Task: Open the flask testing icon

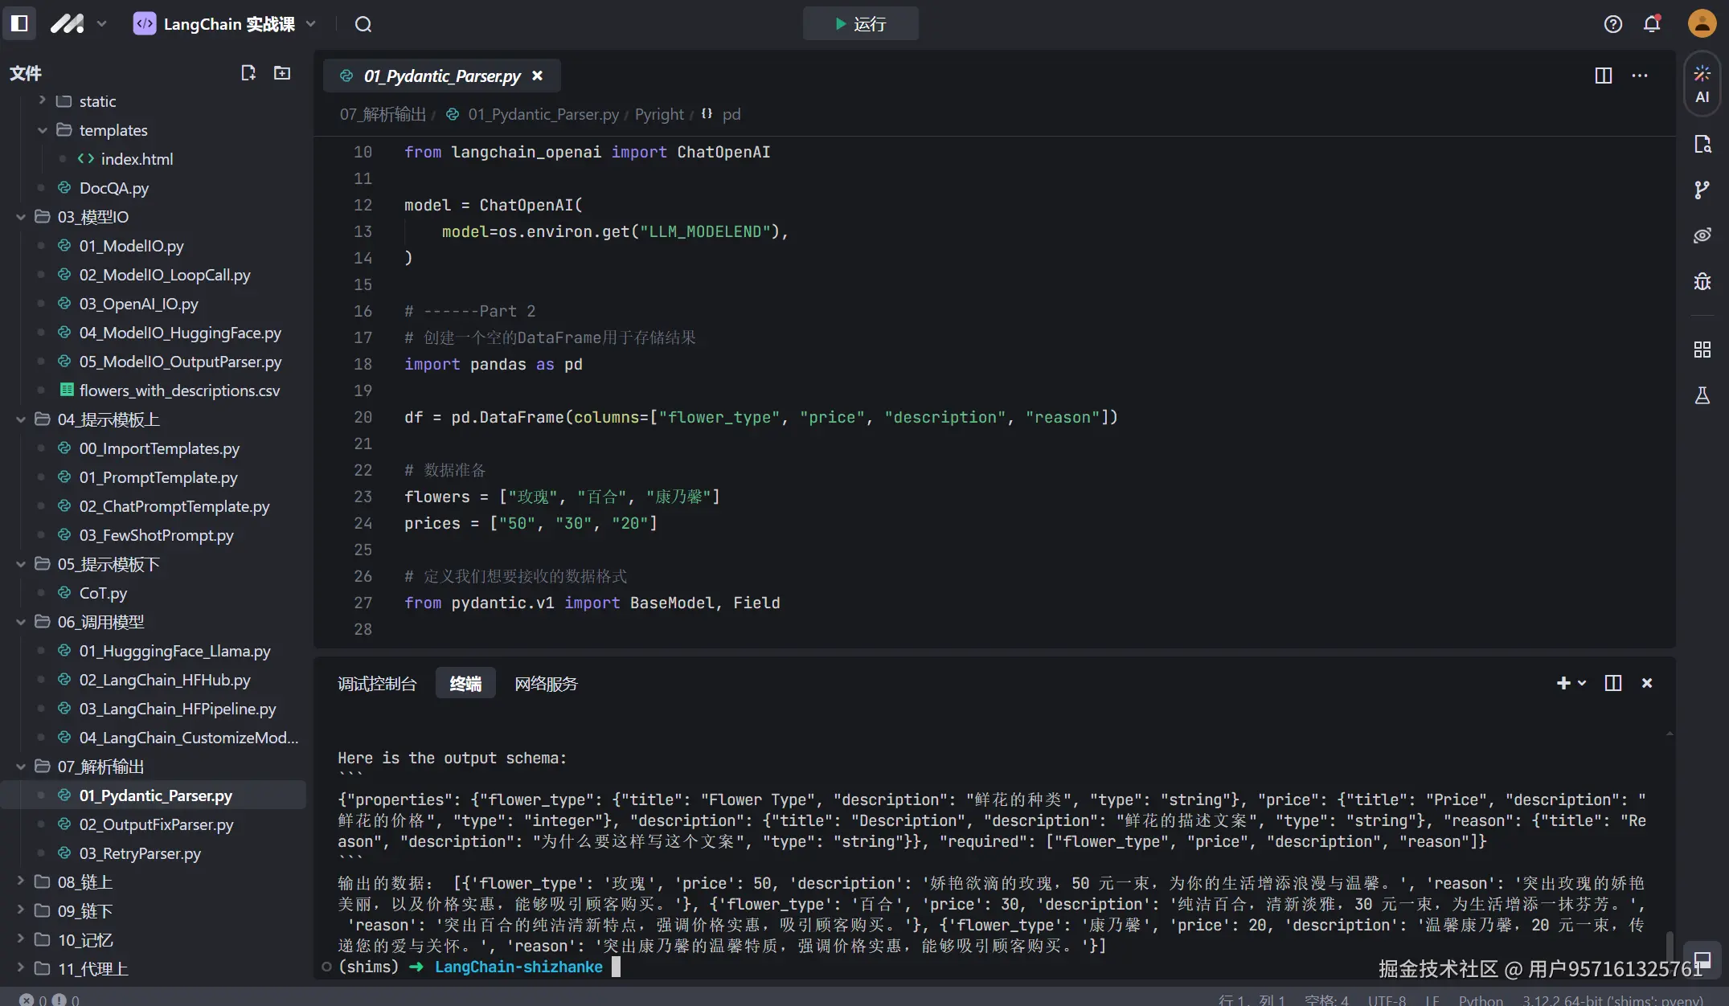Action: 1702,395
